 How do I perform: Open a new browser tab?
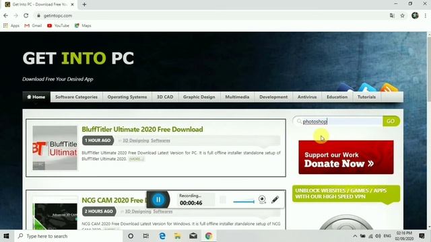click(84, 5)
